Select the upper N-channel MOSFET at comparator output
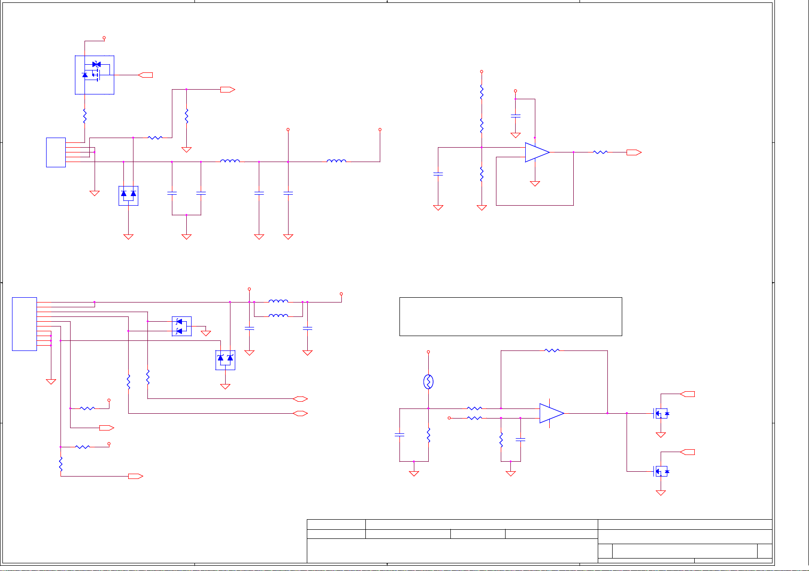The height and width of the screenshot is (571, 809). (x=662, y=413)
